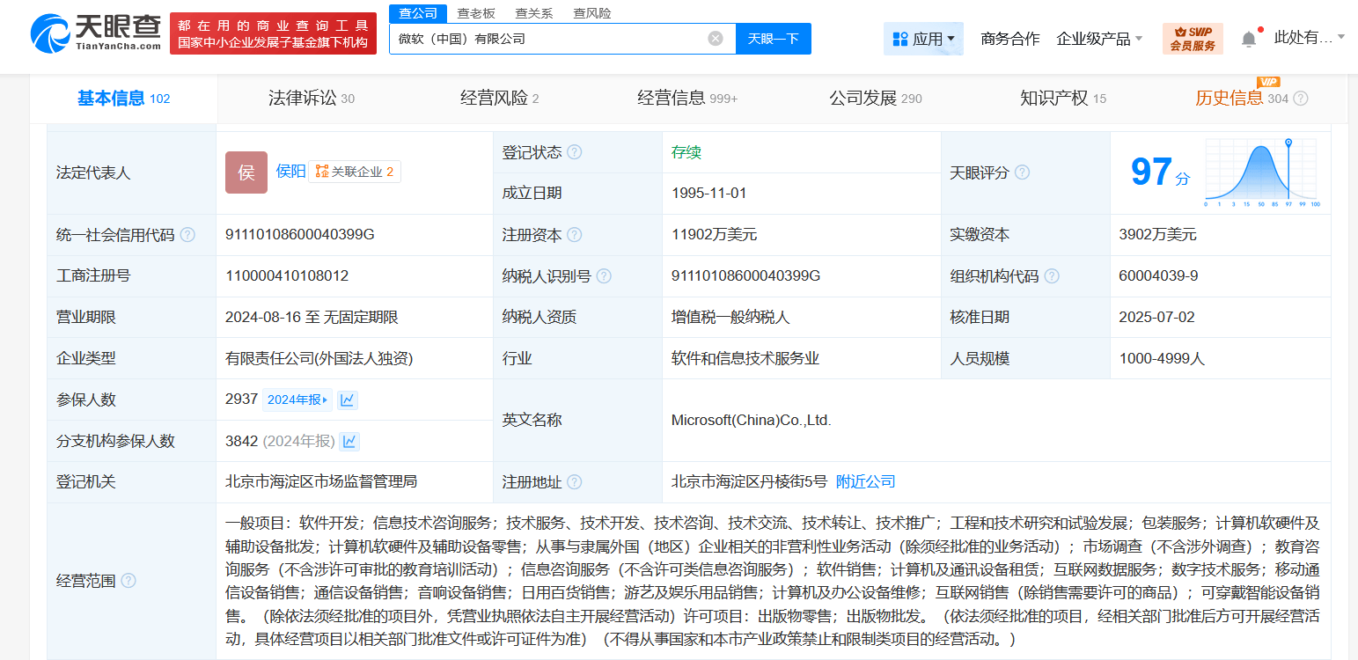Click founding date 1995-11-01
1358x660 pixels.
pos(708,193)
